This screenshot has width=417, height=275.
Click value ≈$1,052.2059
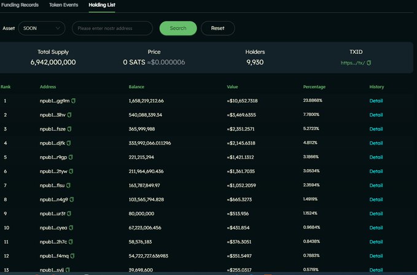pos(241,186)
